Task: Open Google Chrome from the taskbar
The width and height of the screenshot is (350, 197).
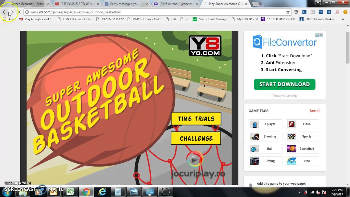Action: pos(86,192)
